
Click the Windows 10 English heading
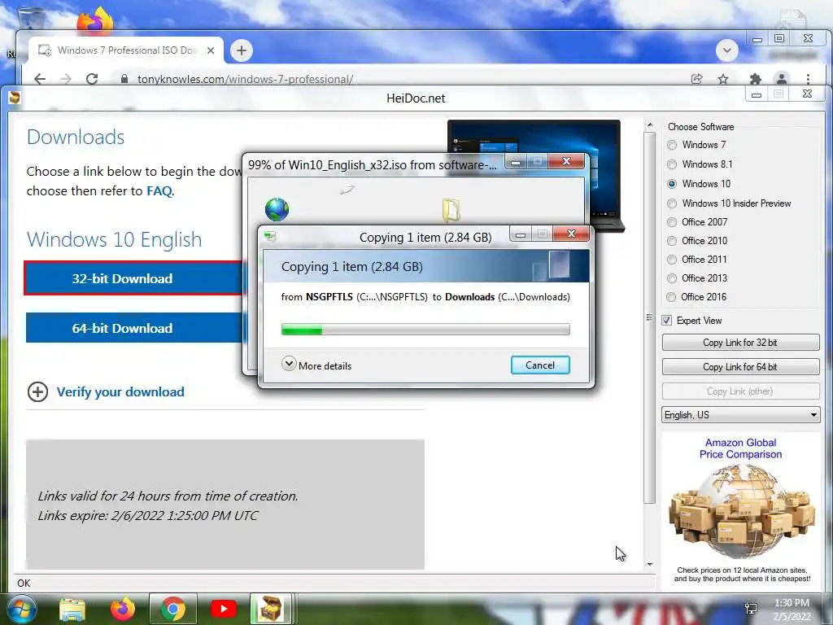pyautogui.click(x=114, y=240)
